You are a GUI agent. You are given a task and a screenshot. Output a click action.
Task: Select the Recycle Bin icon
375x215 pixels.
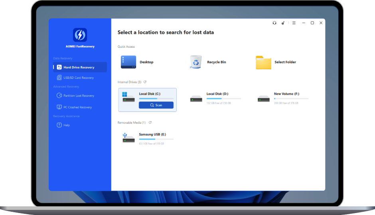pos(196,62)
